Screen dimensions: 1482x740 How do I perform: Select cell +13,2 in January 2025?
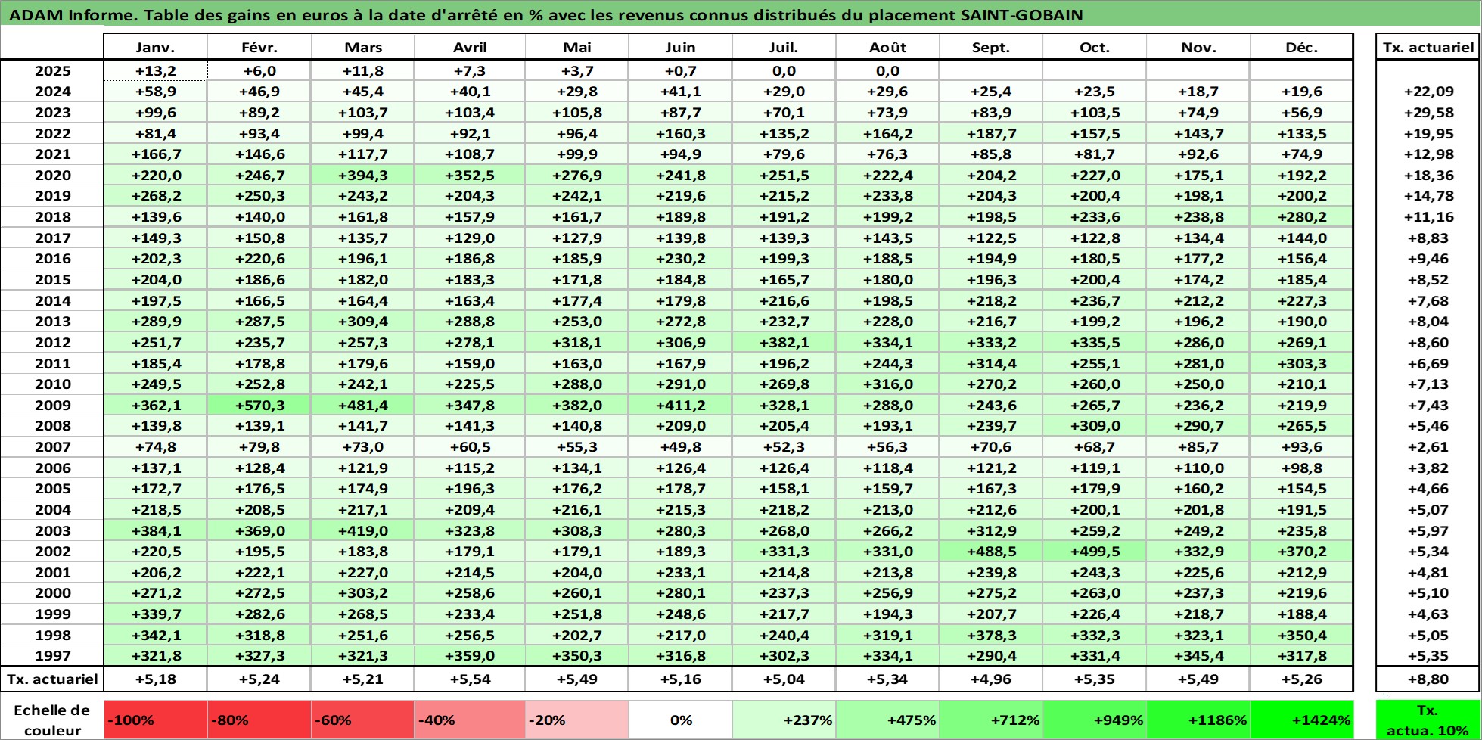pos(155,71)
